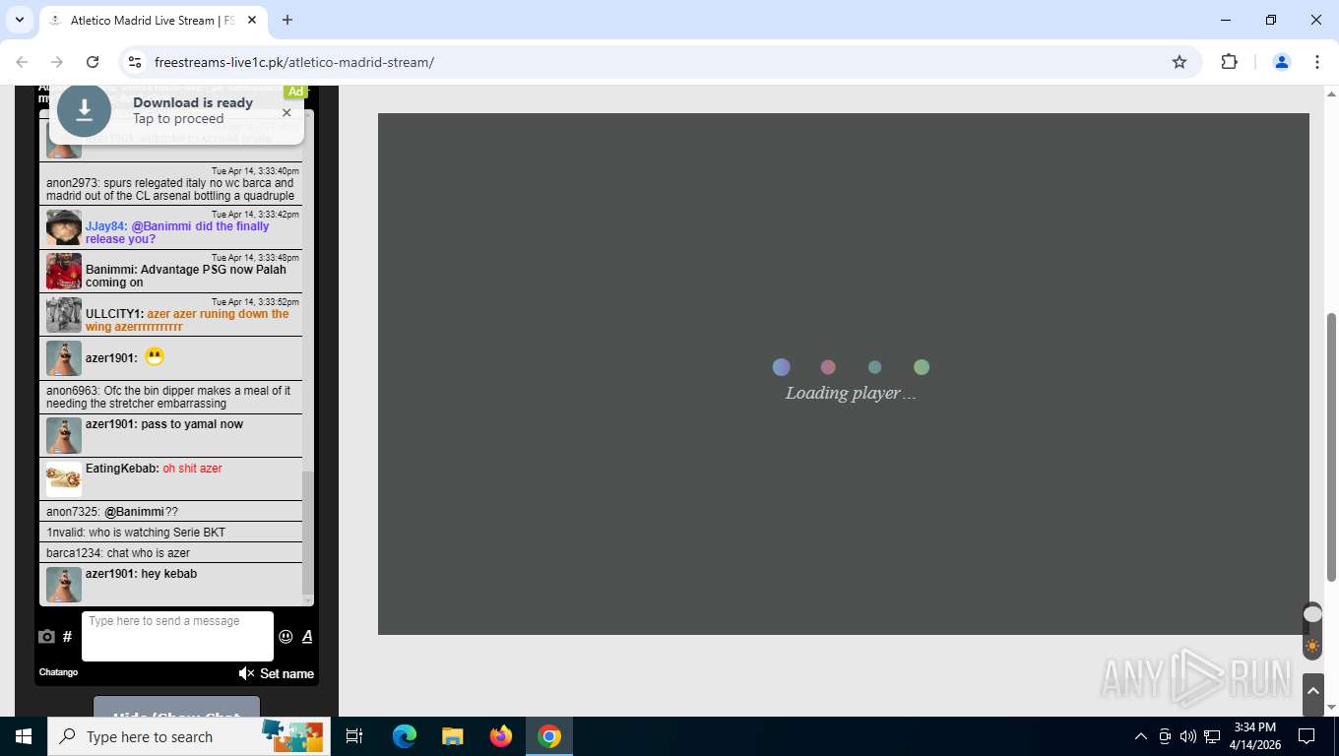
Task: Click the taskbar search box
Action: click(x=189, y=736)
